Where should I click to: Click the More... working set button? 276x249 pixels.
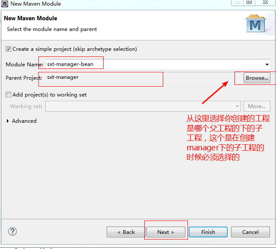(257, 106)
